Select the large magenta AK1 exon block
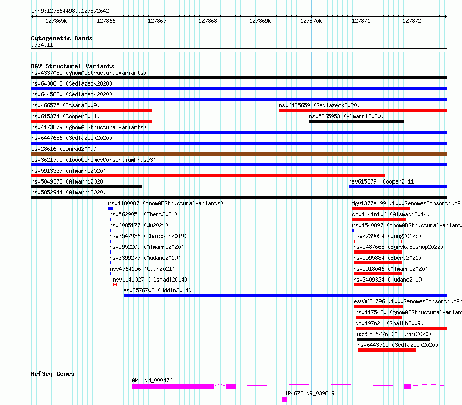The width and height of the screenshot is (462, 405). (x=173, y=386)
